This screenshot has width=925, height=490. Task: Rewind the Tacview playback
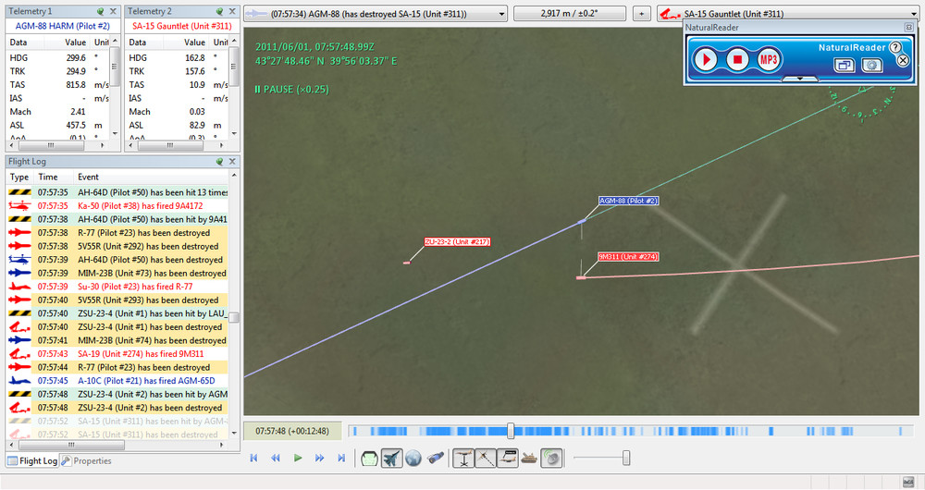tap(276, 459)
